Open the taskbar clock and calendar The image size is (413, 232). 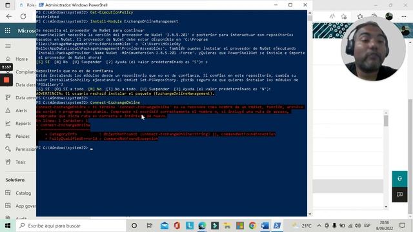385,226
